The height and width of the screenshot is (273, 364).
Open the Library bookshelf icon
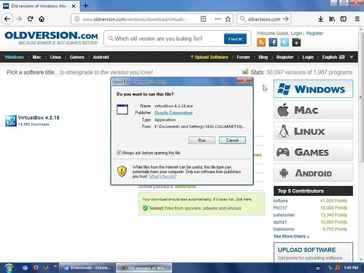click(x=332, y=19)
